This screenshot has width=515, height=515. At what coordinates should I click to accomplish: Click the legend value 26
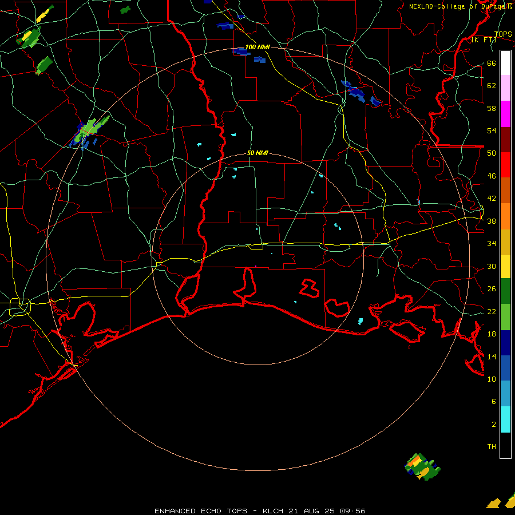492,289
